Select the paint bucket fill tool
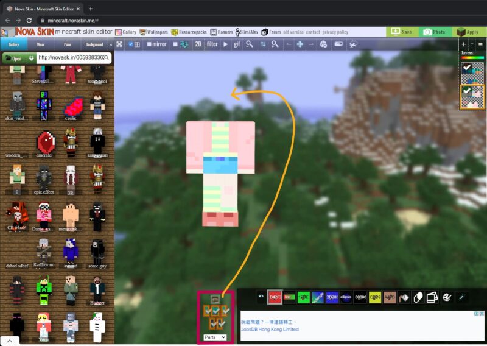 point(404,297)
